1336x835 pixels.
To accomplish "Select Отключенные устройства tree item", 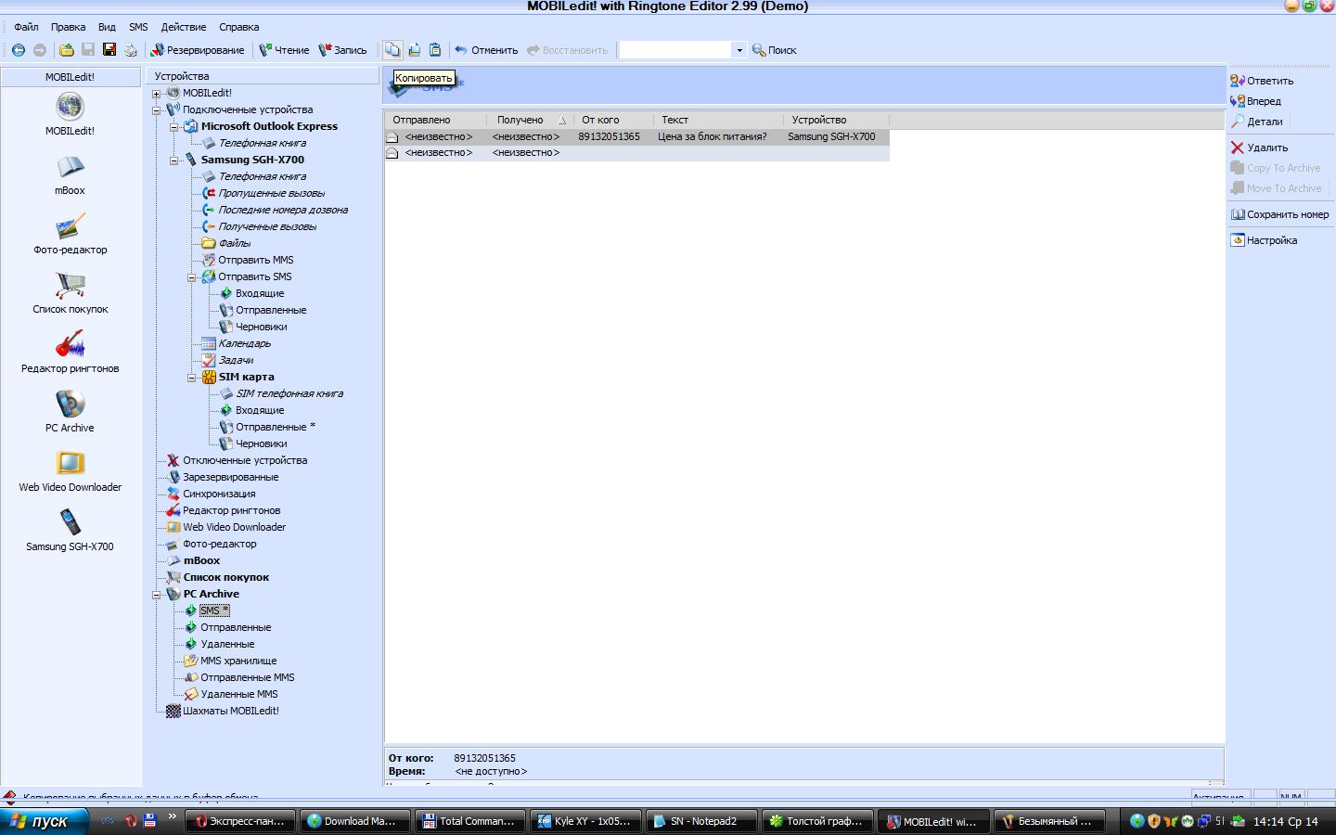I will (x=245, y=460).
